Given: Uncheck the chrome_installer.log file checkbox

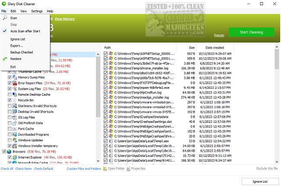Looking at the screenshot, I should tap(105, 68).
